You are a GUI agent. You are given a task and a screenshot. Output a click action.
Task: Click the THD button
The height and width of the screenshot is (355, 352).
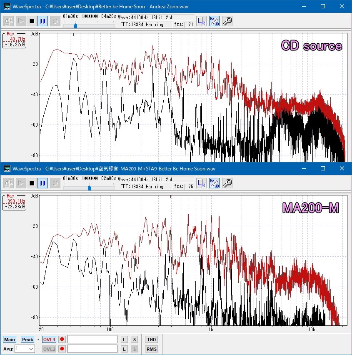point(152,340)
